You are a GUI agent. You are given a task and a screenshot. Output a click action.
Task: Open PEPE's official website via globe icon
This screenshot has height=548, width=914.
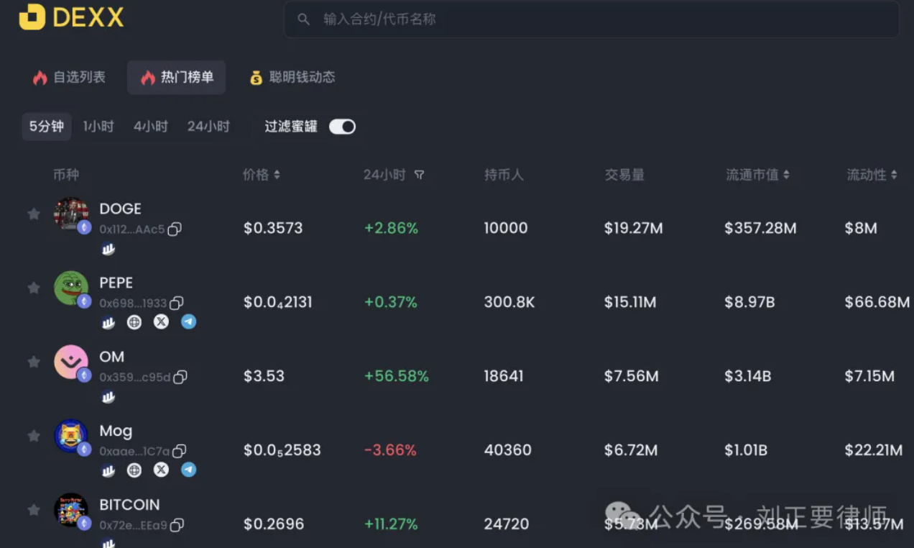point(134,321)
